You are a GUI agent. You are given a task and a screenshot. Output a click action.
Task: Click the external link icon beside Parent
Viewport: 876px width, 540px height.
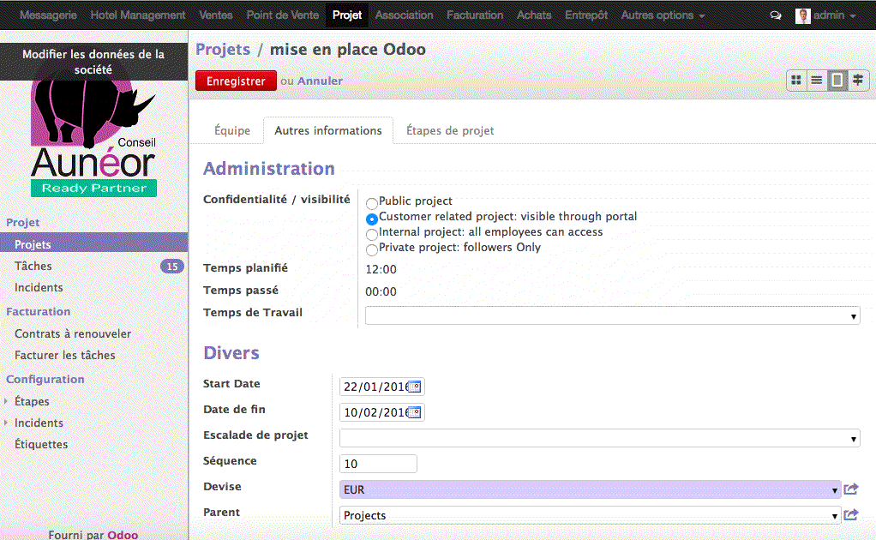coord(850,514)
